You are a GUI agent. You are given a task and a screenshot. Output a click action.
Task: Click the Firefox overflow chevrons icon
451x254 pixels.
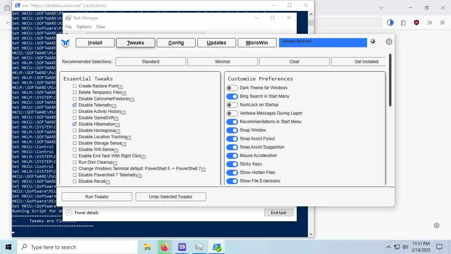pos(430,23)
